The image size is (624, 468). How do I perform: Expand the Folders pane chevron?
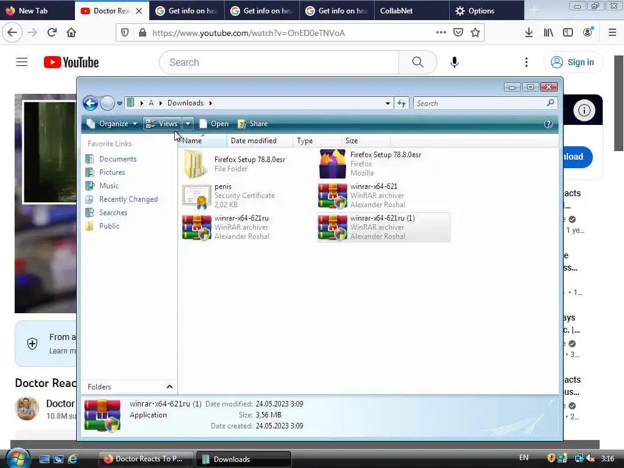coord(169,387)
